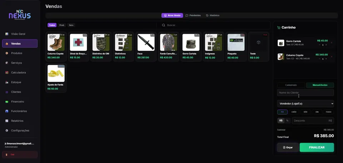Increase Gorro Cartola quantity

pyautogui.click(x=326, y=45)
